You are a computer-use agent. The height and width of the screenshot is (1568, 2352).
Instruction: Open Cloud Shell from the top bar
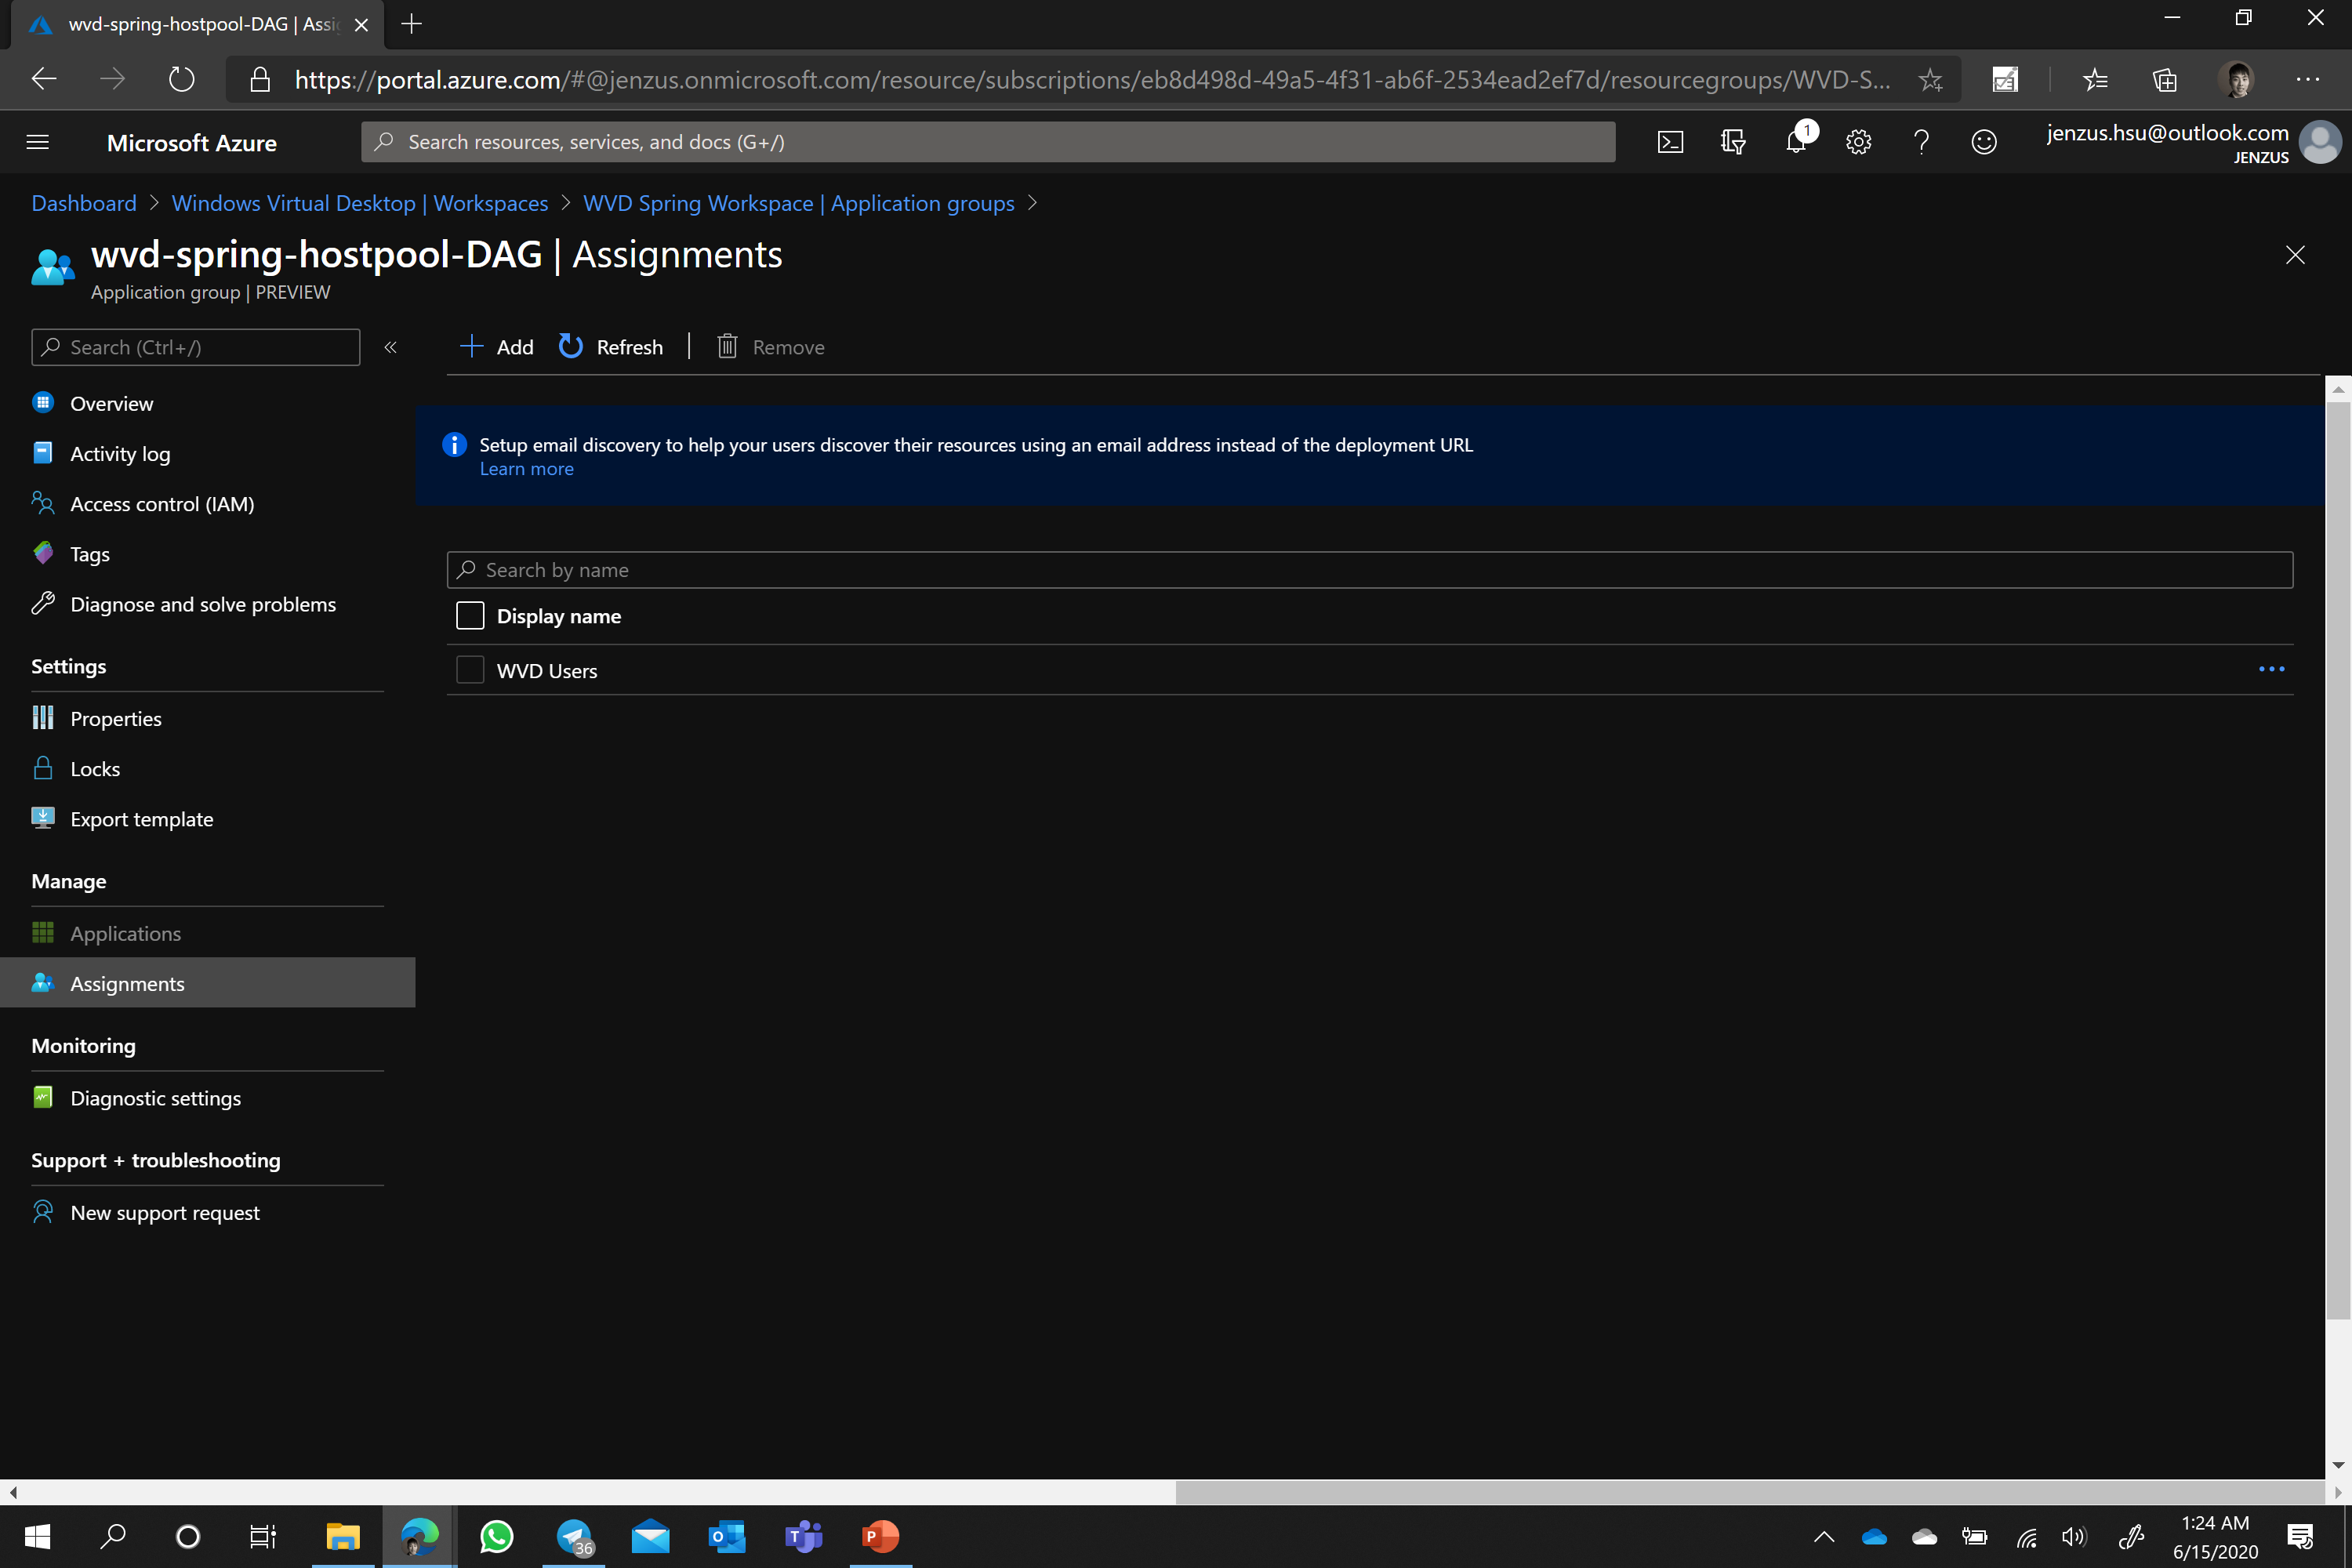point(1670,142)
